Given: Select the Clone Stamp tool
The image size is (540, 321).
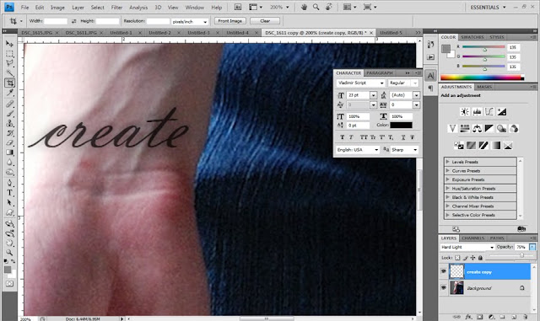Looking at the screenshot, I should pos(9,123).
